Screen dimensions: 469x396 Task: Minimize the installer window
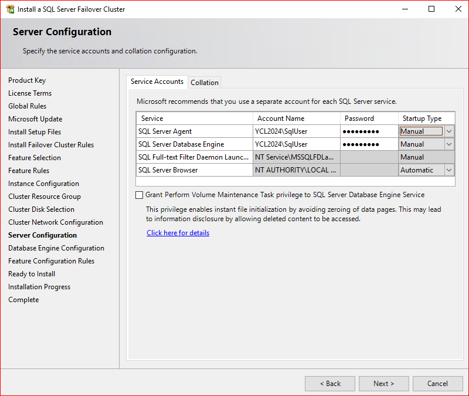(x=405, y=9)
